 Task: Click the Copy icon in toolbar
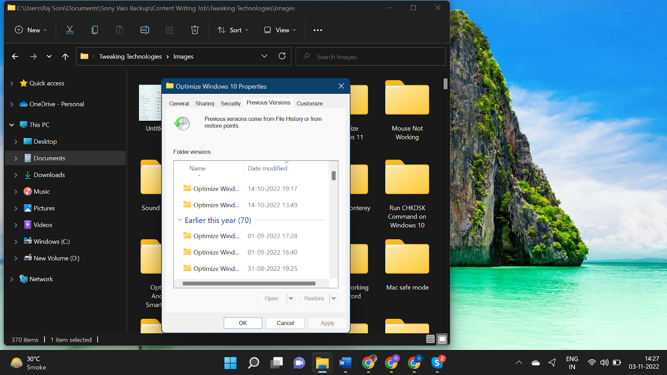click(95, 30)
